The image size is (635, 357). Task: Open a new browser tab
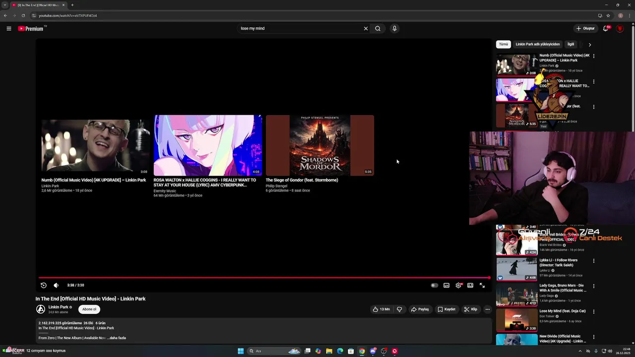pyautogui.click(x=72, y=5)
